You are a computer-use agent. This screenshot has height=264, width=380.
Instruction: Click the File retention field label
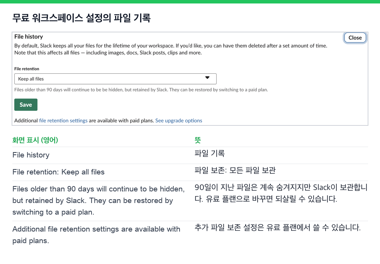click(x=27, y=69)
